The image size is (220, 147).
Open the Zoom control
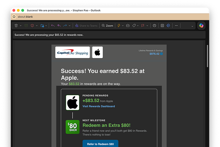point(107,26)
